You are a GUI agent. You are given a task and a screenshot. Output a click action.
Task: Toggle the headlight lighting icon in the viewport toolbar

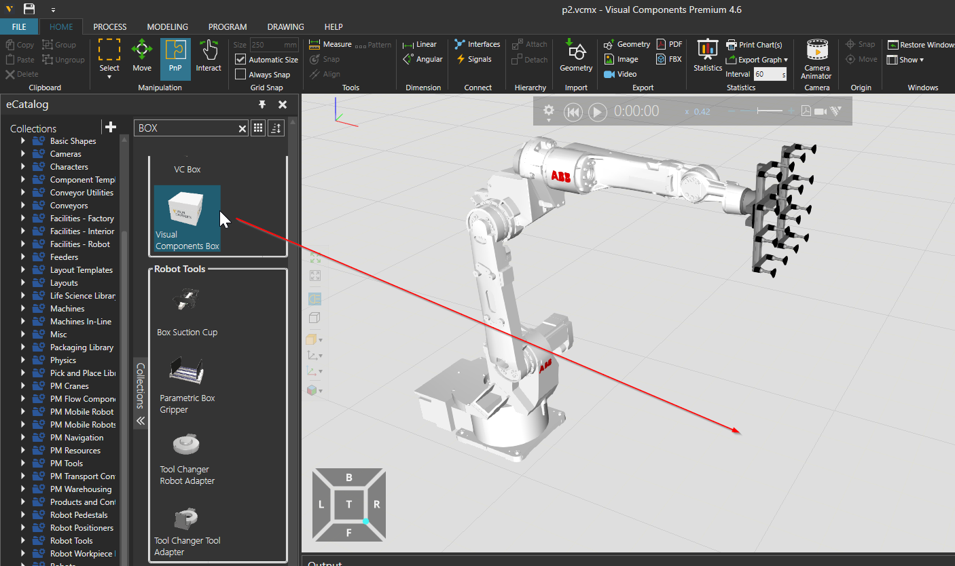(x=316, y=299)
